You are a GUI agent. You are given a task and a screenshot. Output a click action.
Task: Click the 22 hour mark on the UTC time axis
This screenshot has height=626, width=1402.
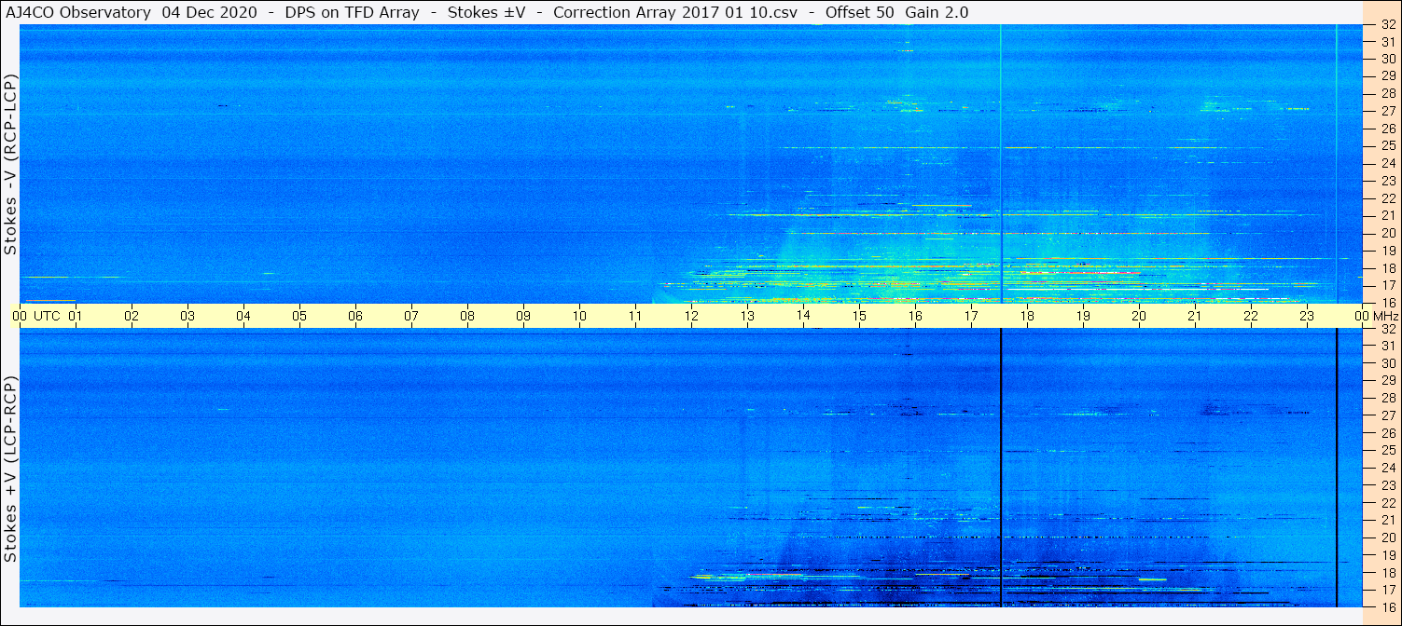pyautogui.click(x=1251, y=316)
